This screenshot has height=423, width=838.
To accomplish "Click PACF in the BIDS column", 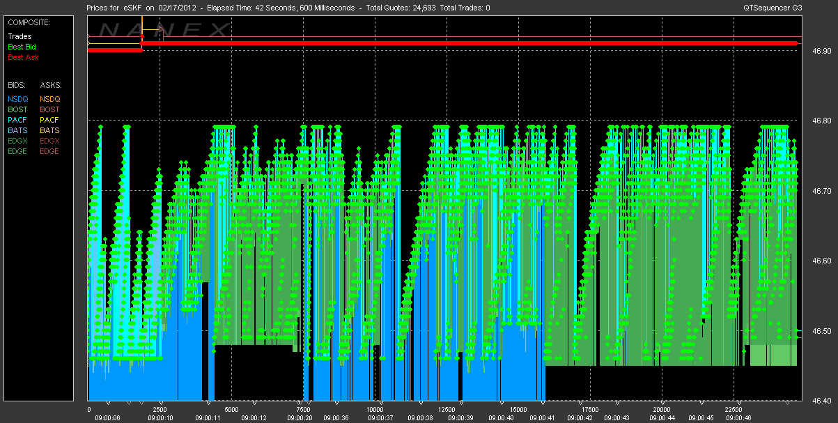I will click(x=17, y=120).
